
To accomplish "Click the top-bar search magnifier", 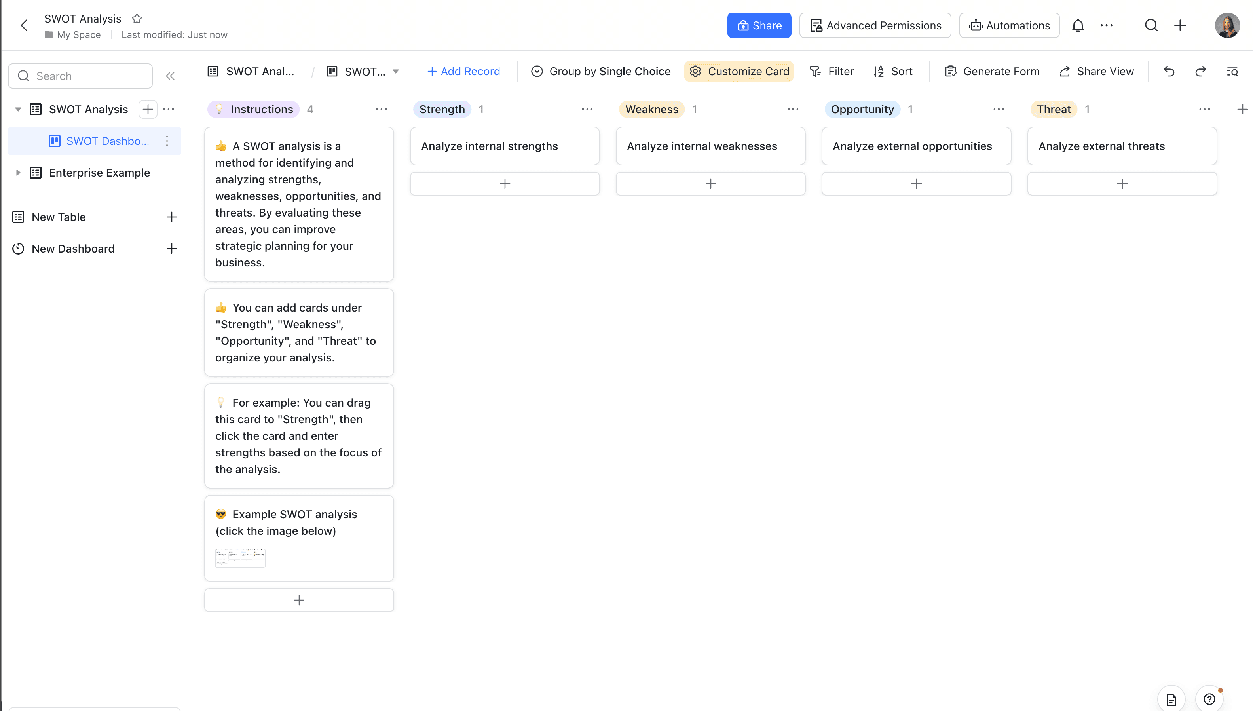I will pyautogui.click(x=1151, y=25).
